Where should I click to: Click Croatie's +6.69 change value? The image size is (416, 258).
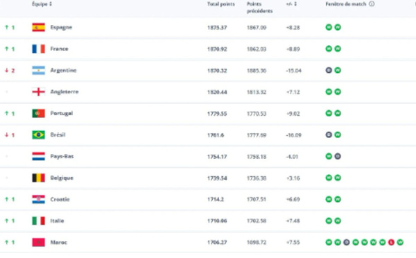[293, 199]
